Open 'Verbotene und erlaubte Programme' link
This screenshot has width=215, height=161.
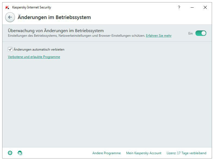coord(34,57)
